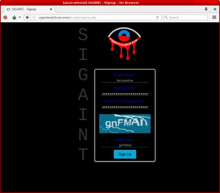The height and width of the screenshot is (193, 220).
Task: Open the hamburger menu
Action: click(214, 17)
